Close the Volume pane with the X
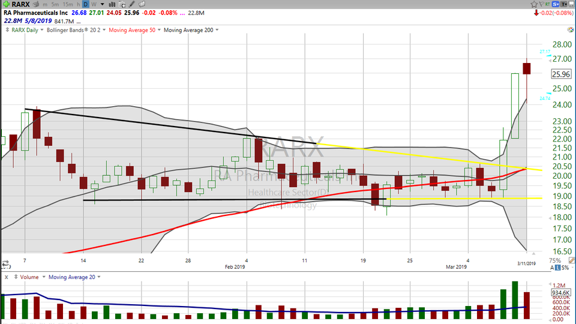Image resolution: width=576 pixels, height=324 pixels. (x=6, y=277)
